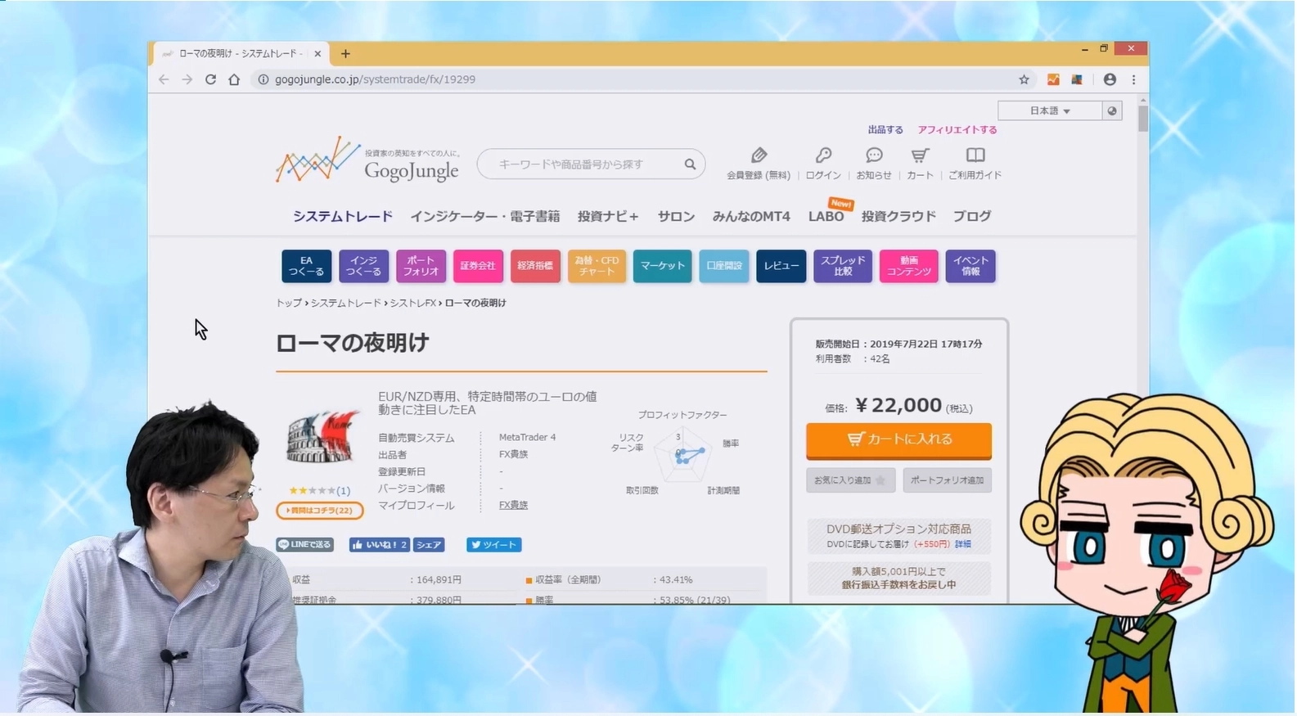
Task: Click the Facebook いいね! button
Action: point(379,545)
